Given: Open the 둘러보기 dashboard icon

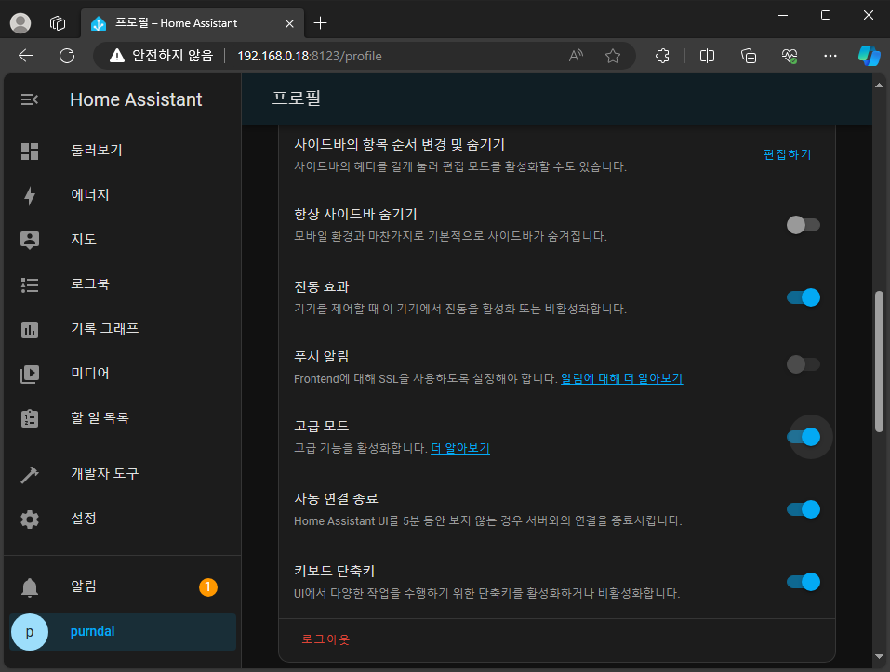Looking at the screenshot, I should click(30, 151).
